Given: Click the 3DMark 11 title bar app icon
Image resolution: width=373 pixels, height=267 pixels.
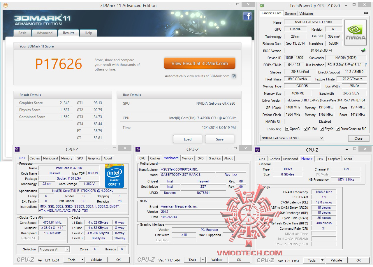Looking at the screenshot, I should (x=6, y=5).
